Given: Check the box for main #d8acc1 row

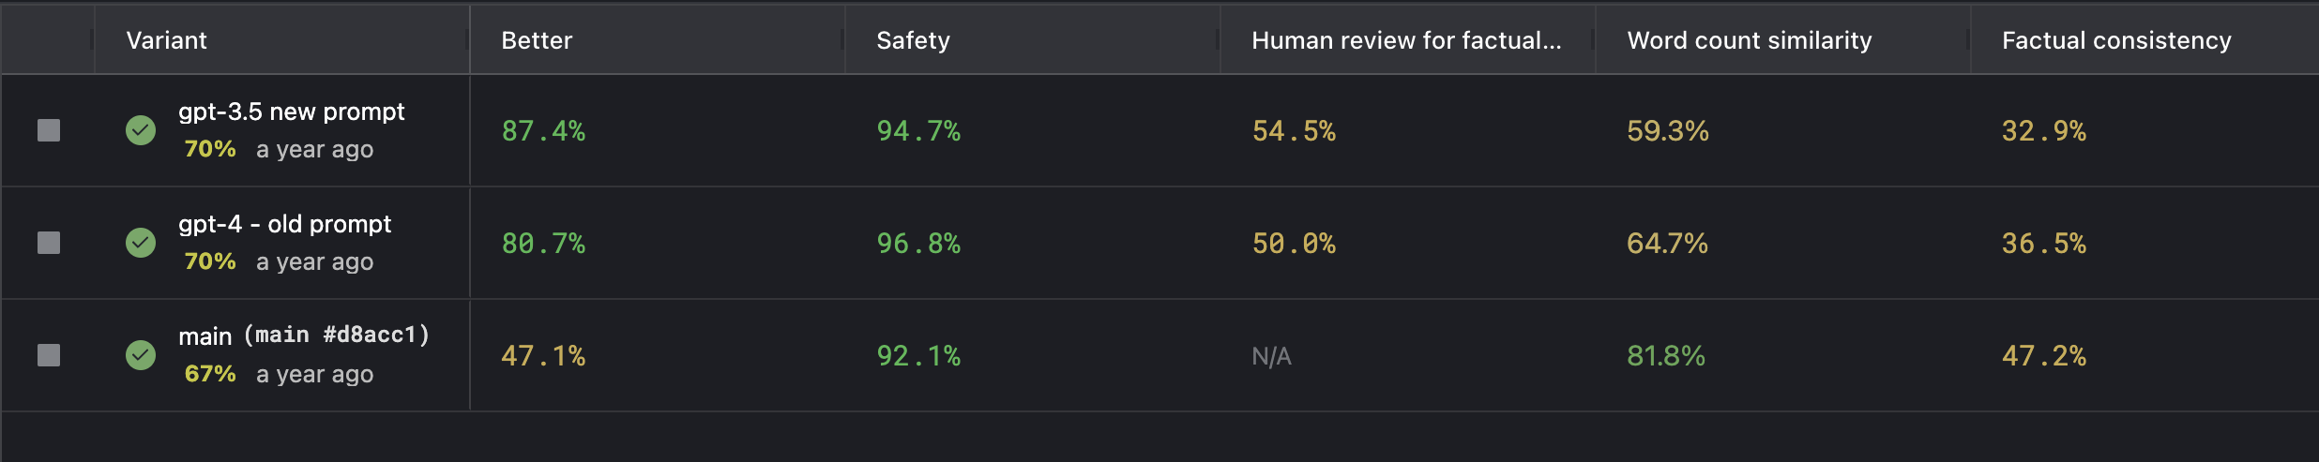Looking at the screenshot, I should click(x=49, y=355).
